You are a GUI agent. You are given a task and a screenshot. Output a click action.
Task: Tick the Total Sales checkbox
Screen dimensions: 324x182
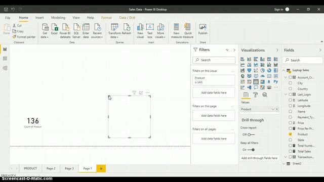point(290,151)
